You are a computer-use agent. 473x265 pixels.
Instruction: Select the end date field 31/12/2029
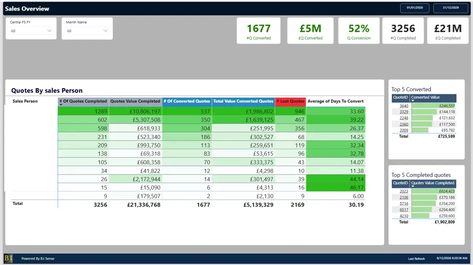tap(451, 8)
